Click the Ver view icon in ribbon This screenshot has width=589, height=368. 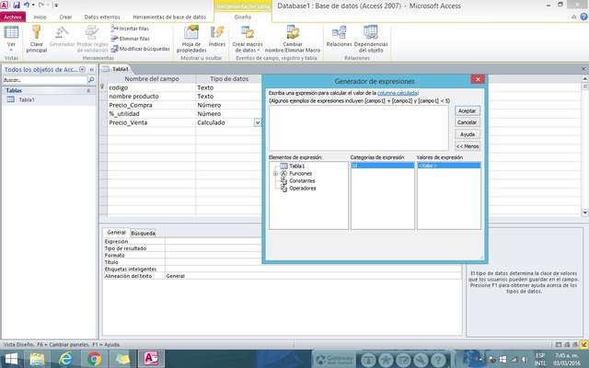click(11, 33)
